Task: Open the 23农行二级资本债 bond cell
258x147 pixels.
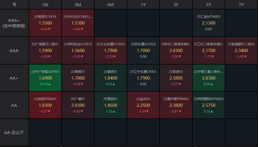Action: [176, 50]
